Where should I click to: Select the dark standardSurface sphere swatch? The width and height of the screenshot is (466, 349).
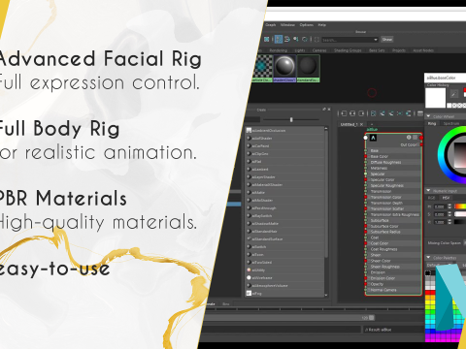pos(308,68)
